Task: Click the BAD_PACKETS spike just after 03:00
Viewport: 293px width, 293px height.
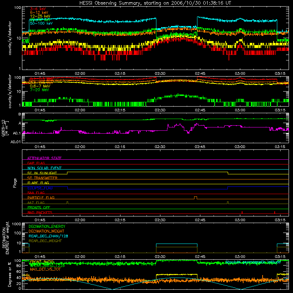Action: click(x=242, y=212)
